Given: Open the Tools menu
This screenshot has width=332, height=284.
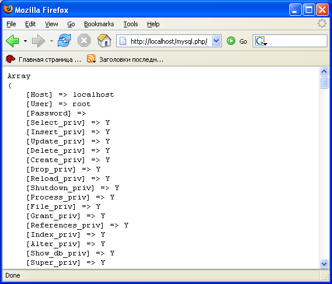Looking at the screenshot, I should [x=131, y=24].
